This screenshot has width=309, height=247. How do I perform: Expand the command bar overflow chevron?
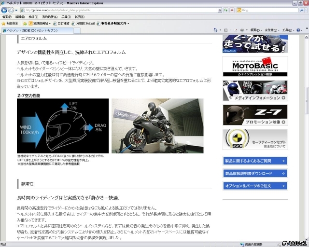point(307,28)
